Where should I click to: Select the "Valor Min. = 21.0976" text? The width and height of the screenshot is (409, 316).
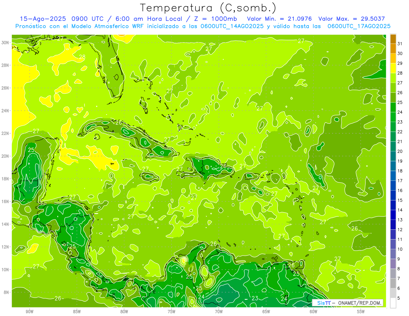tap(279, 19)
